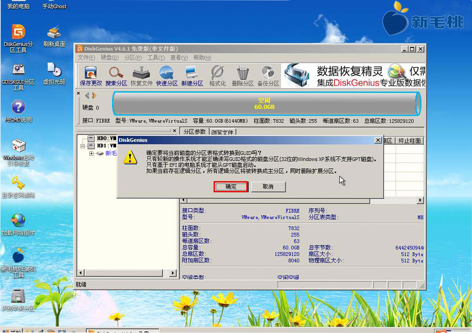This screenshot has width=472, height=333.
Task: Open DiskGenius分区工具 desktop icon
Action: click(x=18, y=38)
